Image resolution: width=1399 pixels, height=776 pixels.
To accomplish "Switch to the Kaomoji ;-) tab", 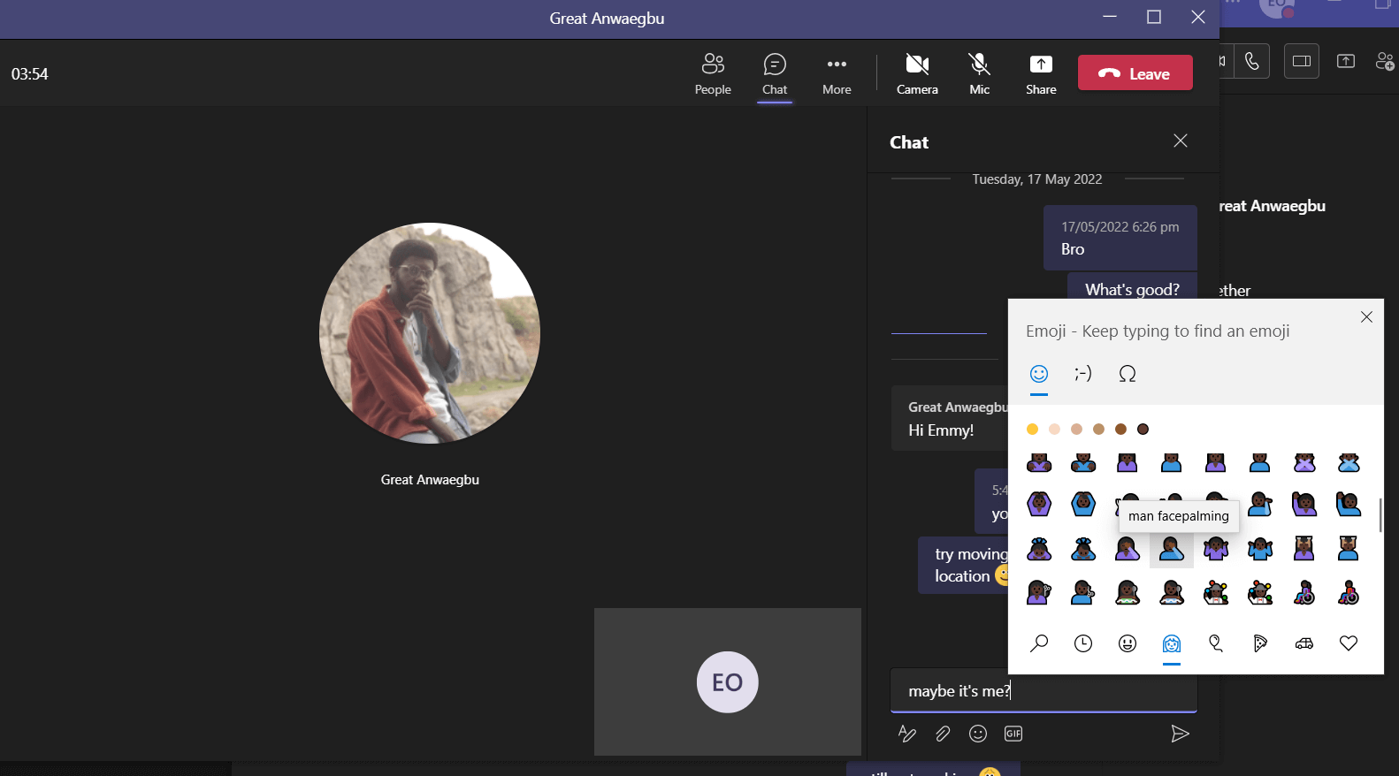I will click(x=1083, y=374).
